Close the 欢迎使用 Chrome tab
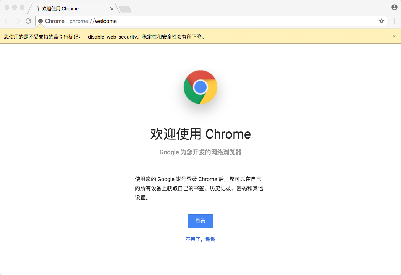The image size is (401, 275). (112, 9)
